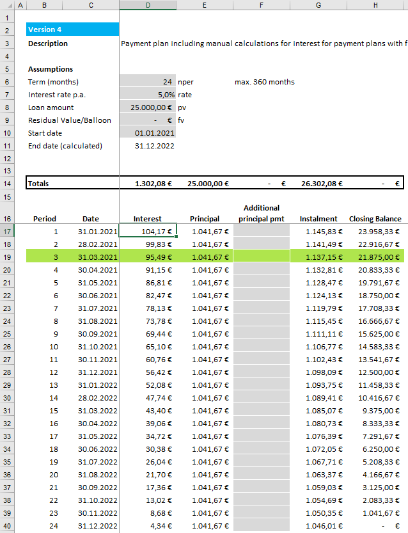Click row 14 header for the Totals row
Screen dimensions: 408x533
[9, 183]
